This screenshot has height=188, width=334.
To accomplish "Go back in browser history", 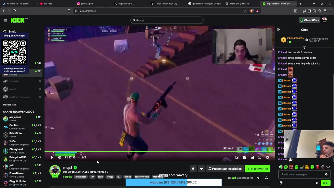I will coord(4,11).
